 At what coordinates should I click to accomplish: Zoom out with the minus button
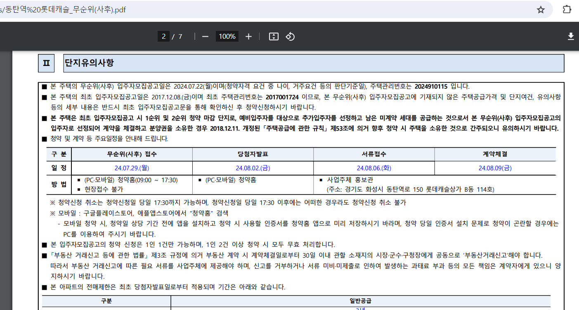tap(205, 36)
